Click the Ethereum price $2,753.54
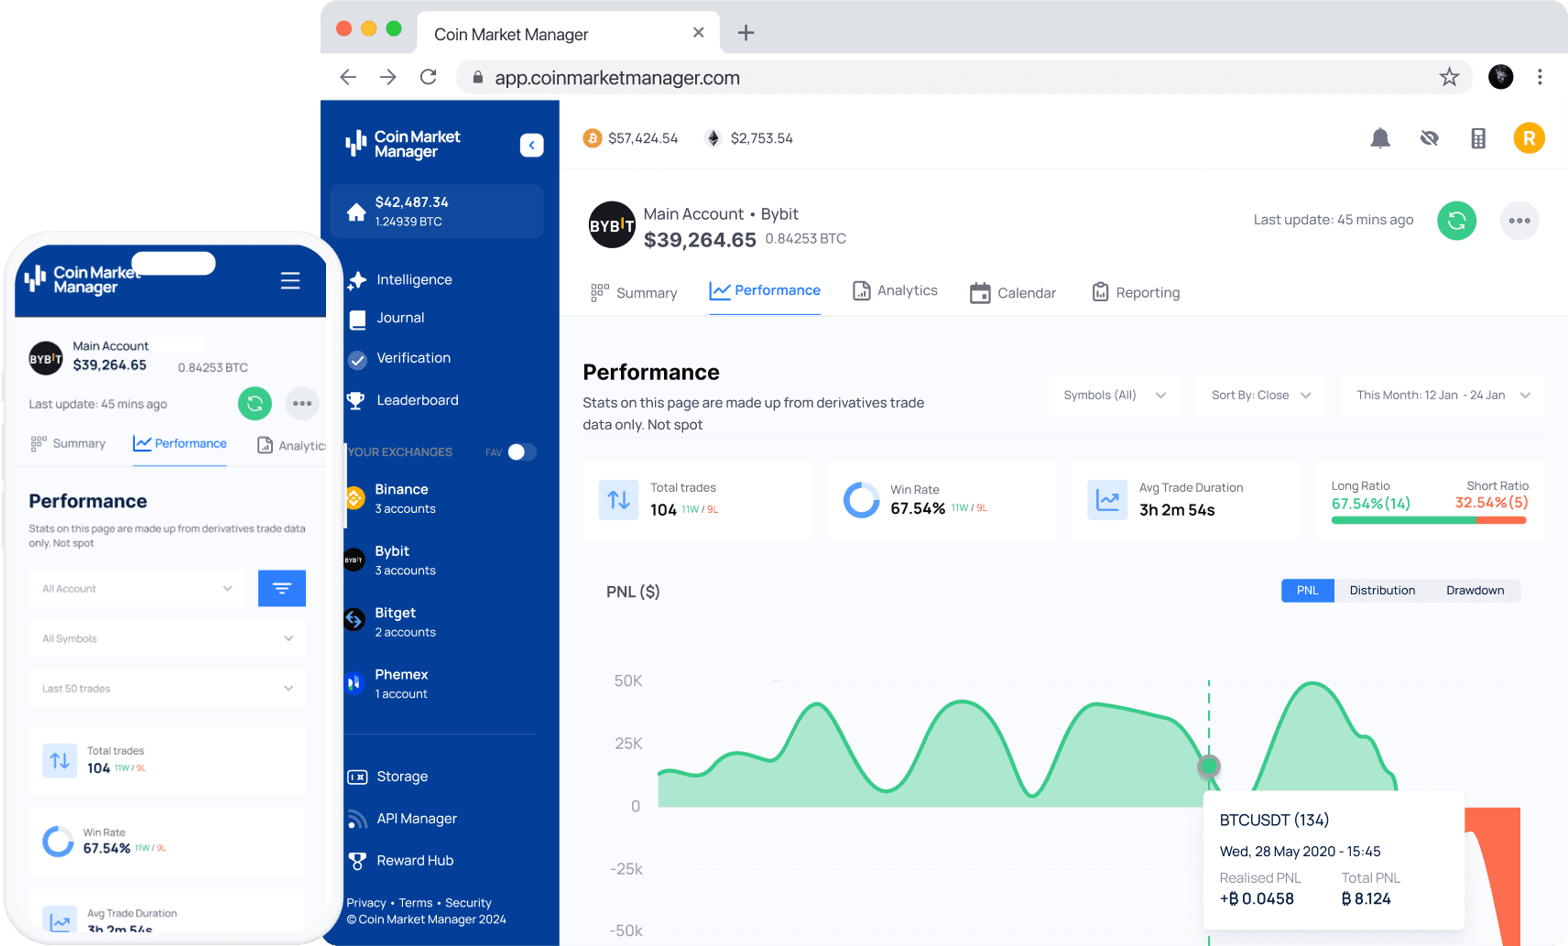 [x=748, y=138]
